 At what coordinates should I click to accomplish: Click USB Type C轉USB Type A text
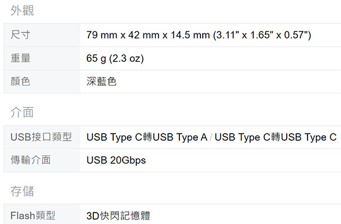tap(147, 137)
